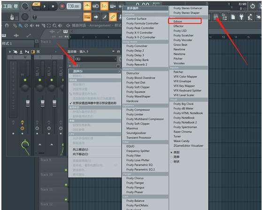Select the playlist select-region tool icon
The width and height of the screenshot is (262, 210).
click(49, 25)
